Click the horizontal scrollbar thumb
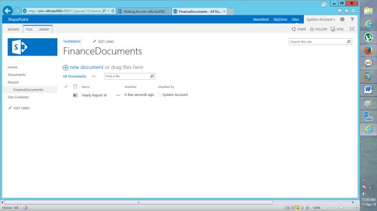Image resolution: width=377 pixels, height=211 pixels. click(139, 202)
